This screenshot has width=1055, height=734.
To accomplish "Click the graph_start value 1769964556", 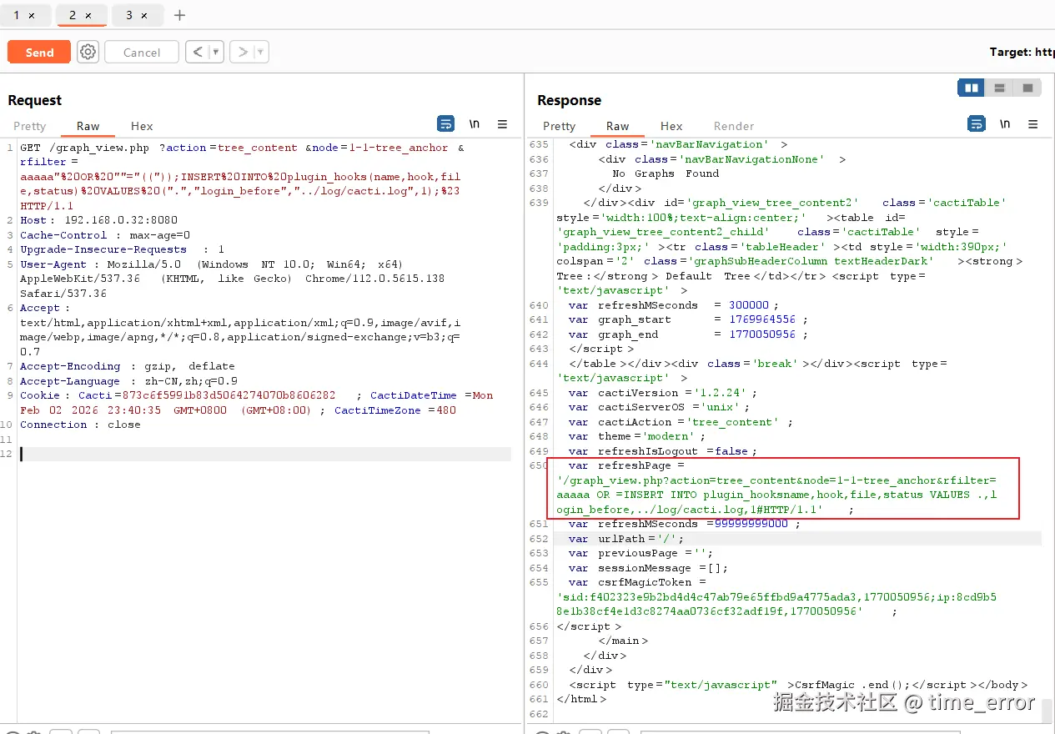I will click(762, 319).
